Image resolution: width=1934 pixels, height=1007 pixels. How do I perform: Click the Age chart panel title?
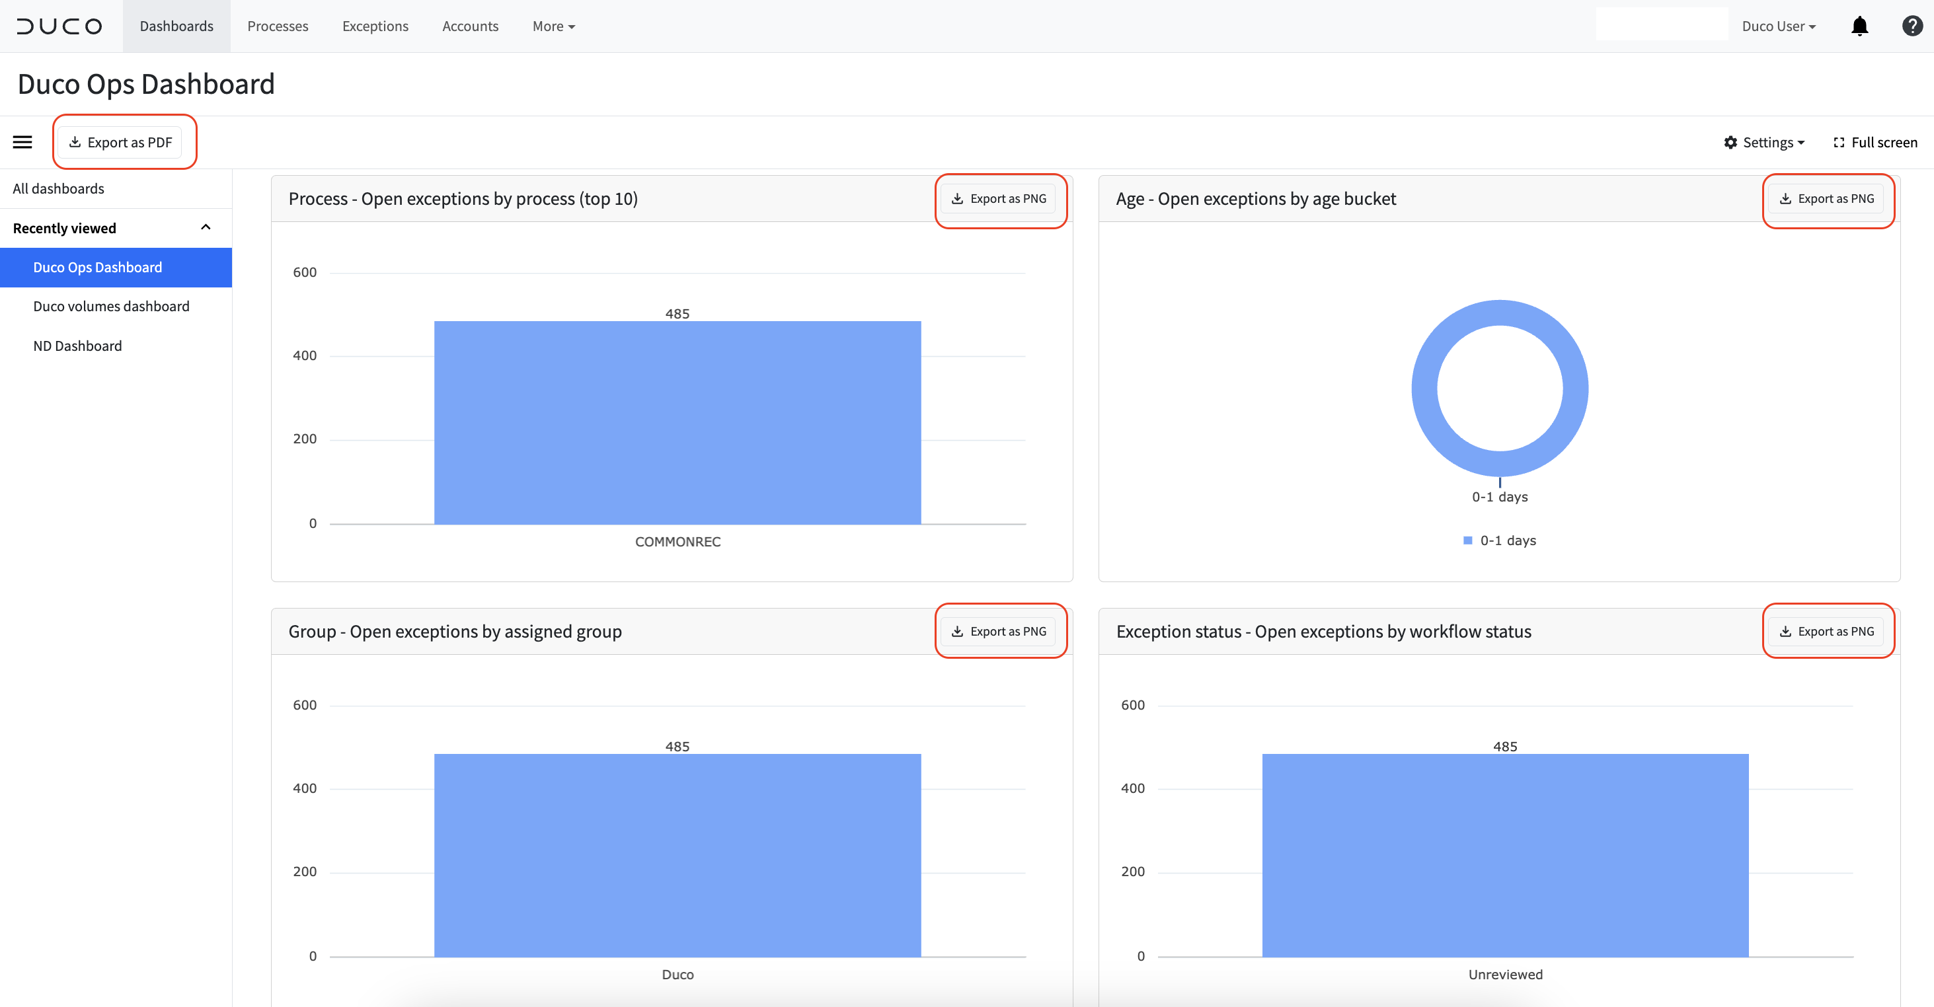point(1256,199)
